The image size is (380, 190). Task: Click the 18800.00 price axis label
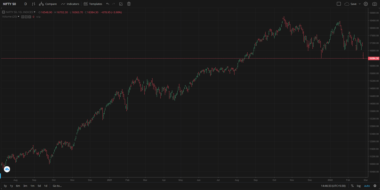[374, 13]
